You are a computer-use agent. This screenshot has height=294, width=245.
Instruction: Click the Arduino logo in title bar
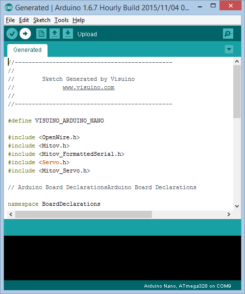coord(9,8)
